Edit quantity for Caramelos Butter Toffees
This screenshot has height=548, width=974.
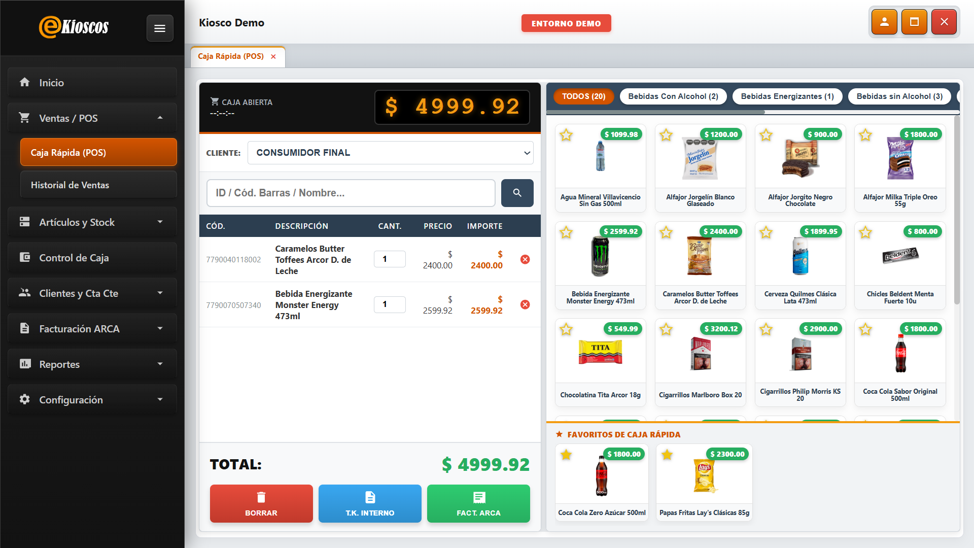(390, 259)
